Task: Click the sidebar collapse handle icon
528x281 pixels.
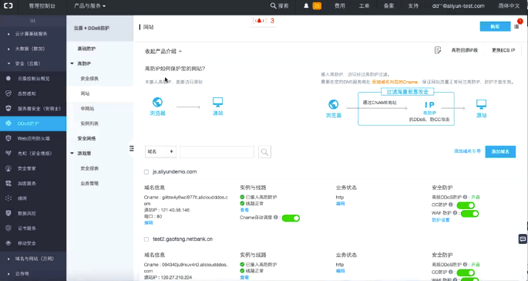Action: (x=132, y=148)
